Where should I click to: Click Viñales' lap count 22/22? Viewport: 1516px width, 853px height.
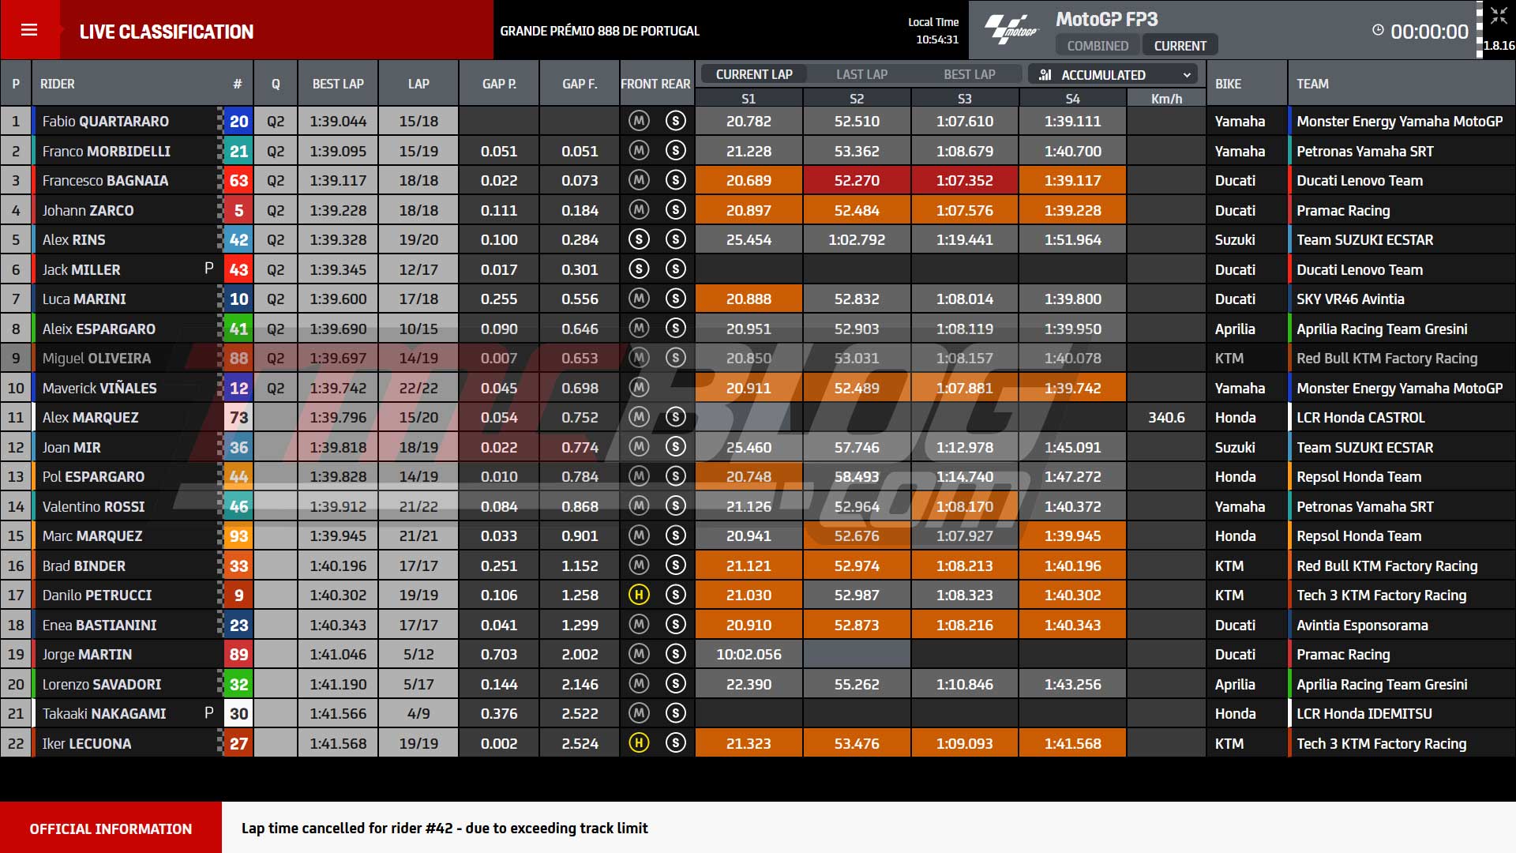(x=418, y=388)
